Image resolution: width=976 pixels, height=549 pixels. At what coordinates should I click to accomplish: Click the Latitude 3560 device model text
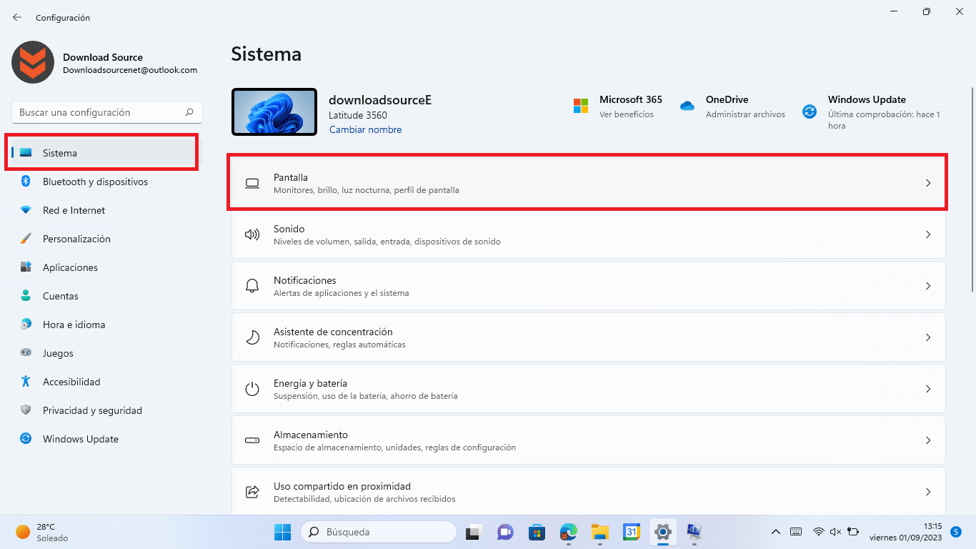[x=358, y=115]
